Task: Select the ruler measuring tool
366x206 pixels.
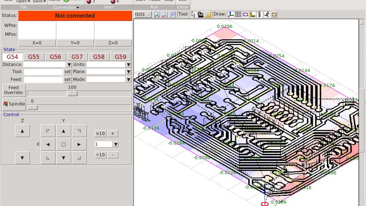Action: [x=208, y=14]
